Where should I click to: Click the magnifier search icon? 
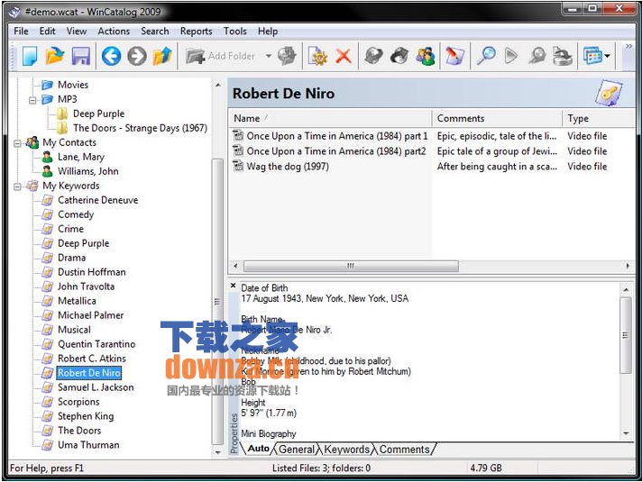coord(486,56)
